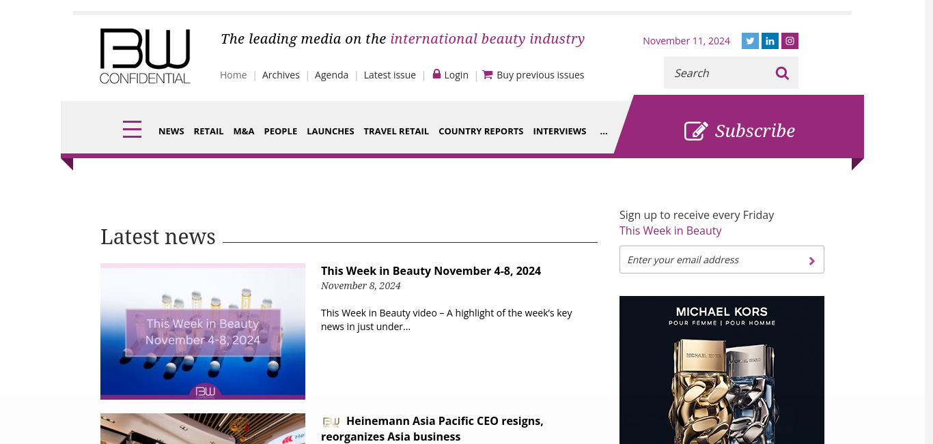Open the PEOPLE menu item
The width and height of the screenshot is (933, 444).
click(x=281, y=131)
